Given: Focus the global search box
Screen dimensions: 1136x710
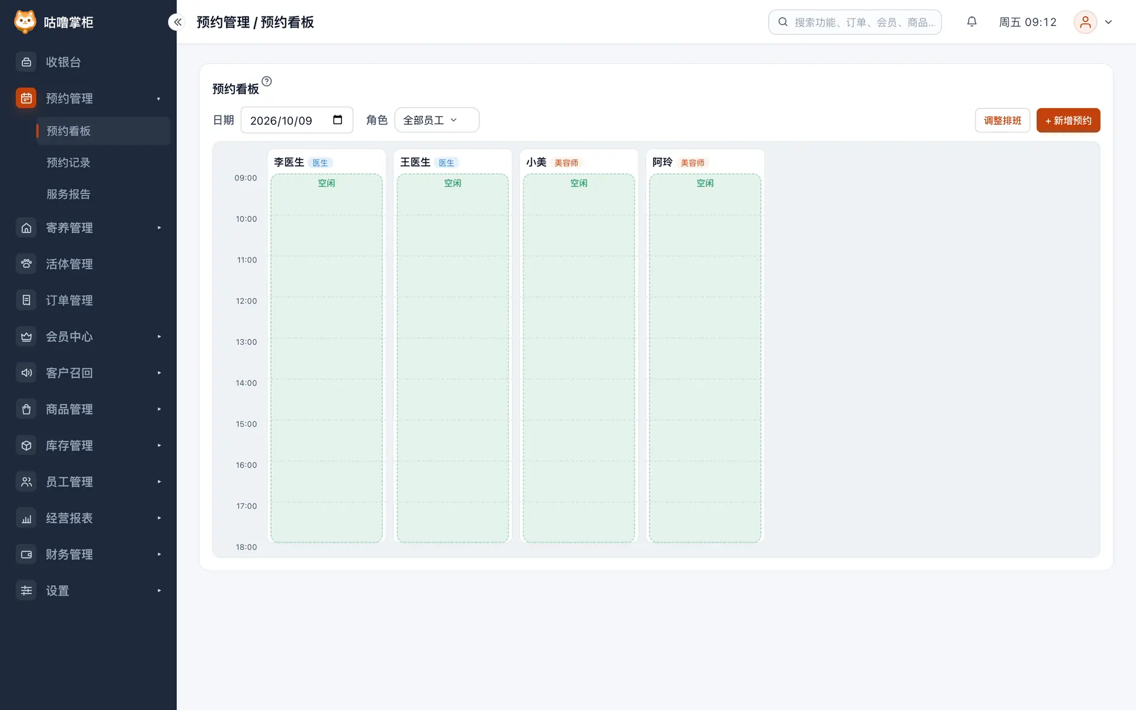Looking at the screenshot, I should (x=855, y=22).
